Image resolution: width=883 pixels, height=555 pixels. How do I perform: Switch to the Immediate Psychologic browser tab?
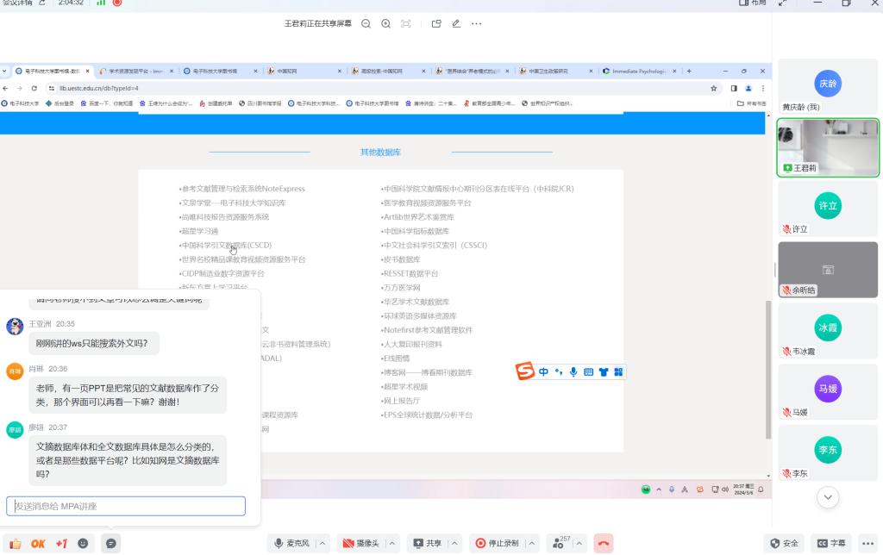pyautogui.click(x=642, y=71)
